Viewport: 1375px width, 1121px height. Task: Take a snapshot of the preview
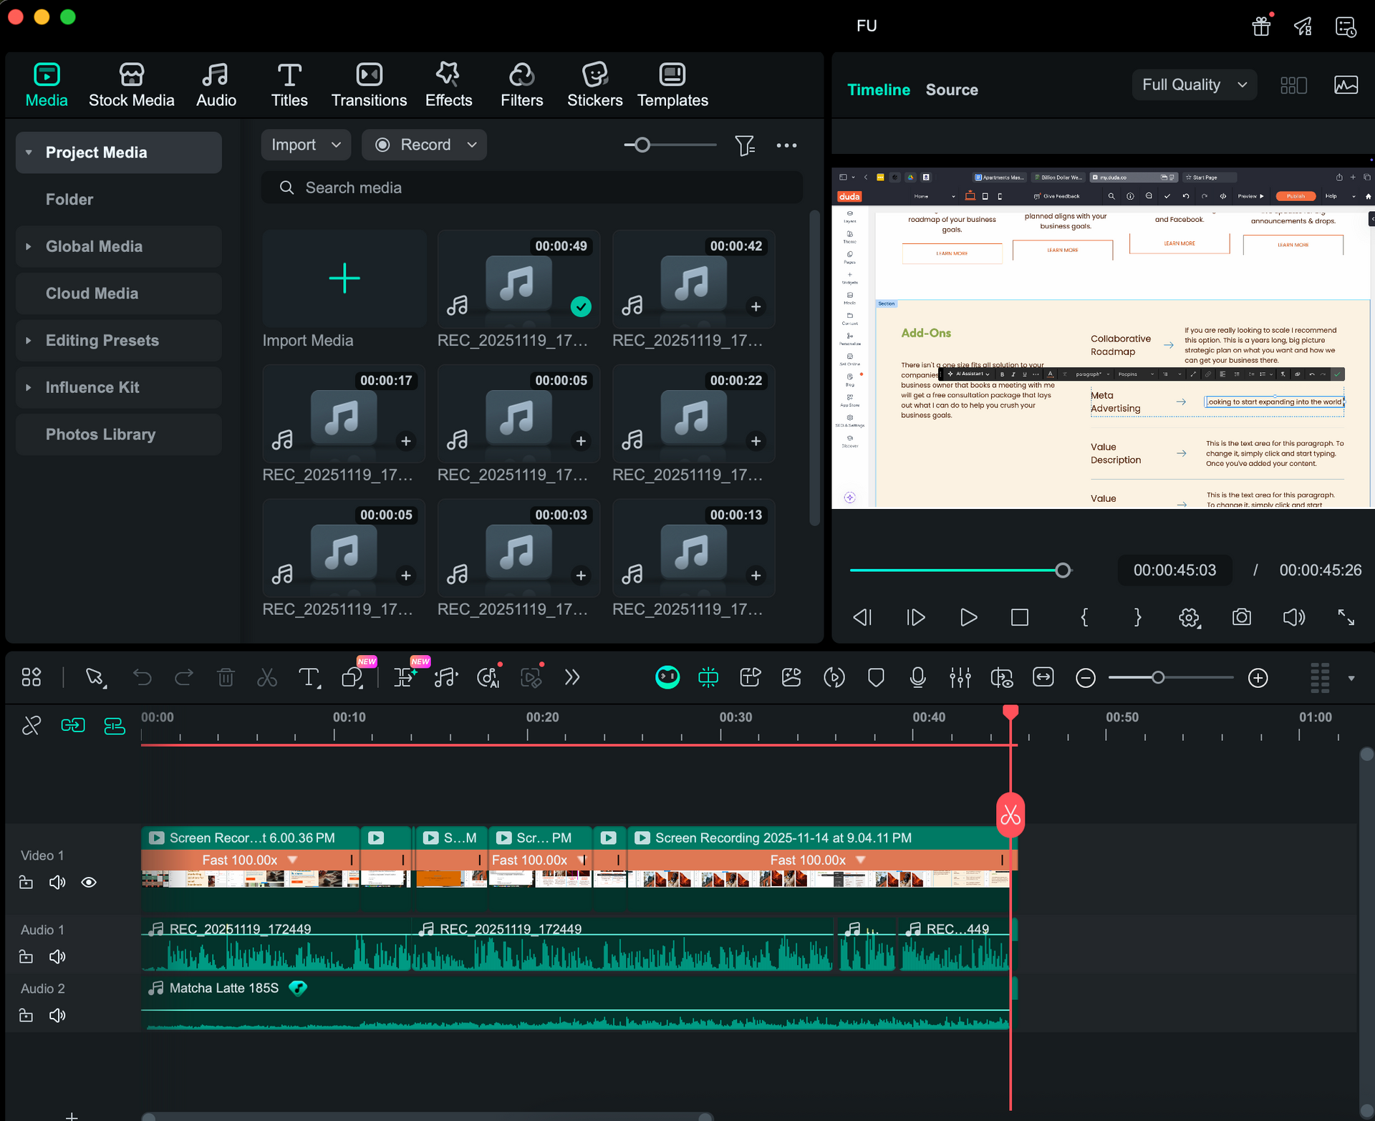(x=1242, y=617)
